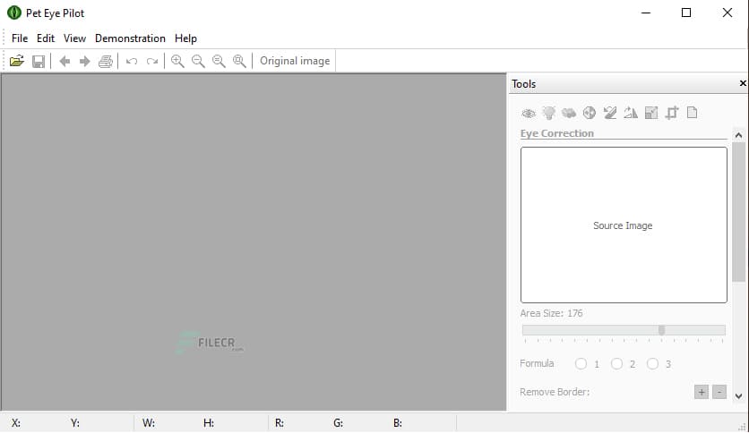Open the Demonstration menu
Viewport: 749px width, 433px height.
tap(130, 38)
